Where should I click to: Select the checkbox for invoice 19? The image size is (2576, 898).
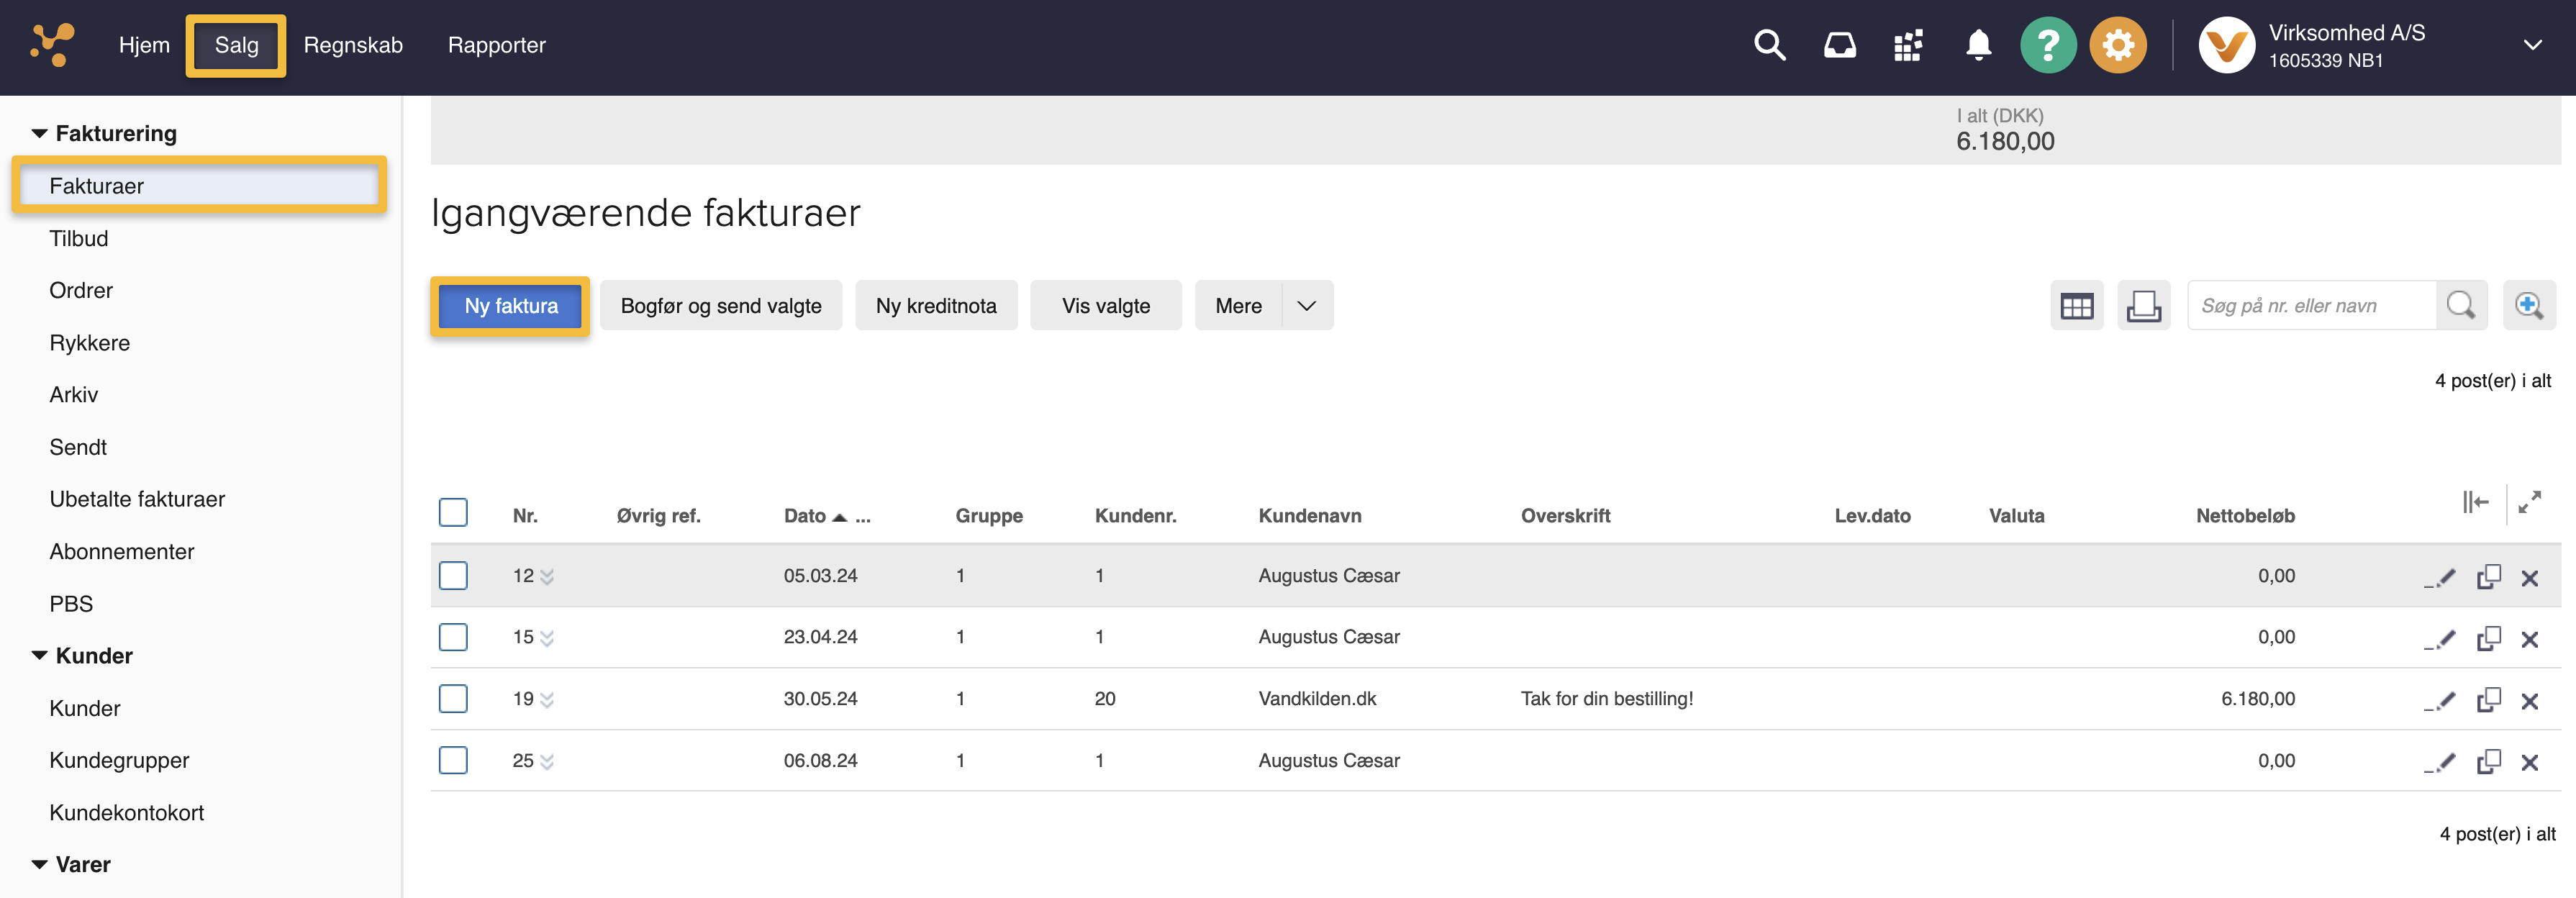[x=453, y=699]
